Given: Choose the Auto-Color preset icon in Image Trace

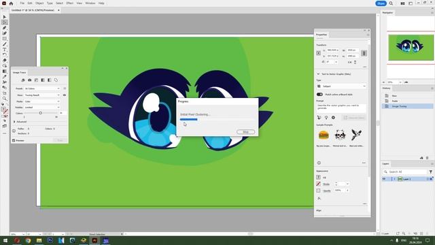Looking at the screenshot, I should 23,80.
